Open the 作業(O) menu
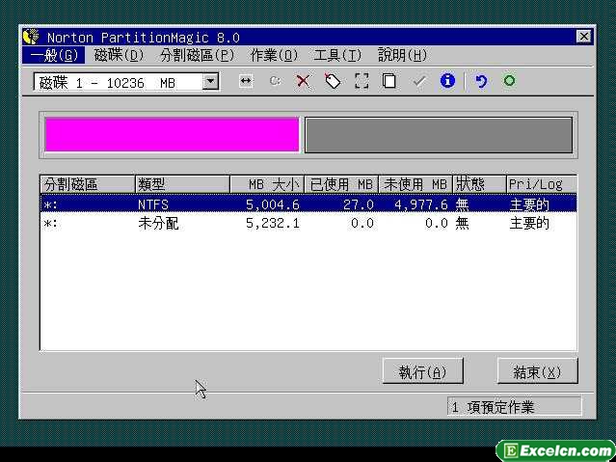This screenshot has width=616, height=462. pyautogui.click(x=274, y=55)
